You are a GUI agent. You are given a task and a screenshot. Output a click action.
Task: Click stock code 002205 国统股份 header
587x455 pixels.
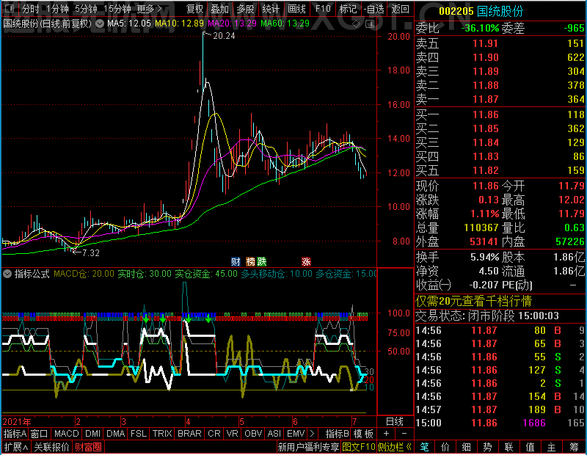click(x=481, y=11)
